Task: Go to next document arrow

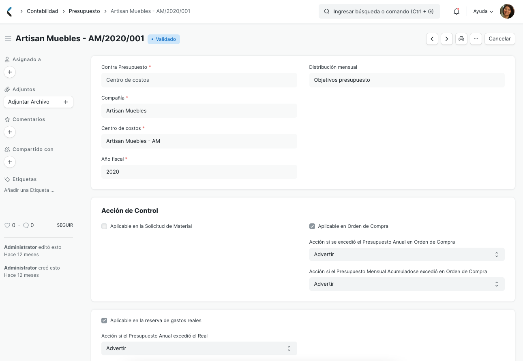Action: pyautogui.click(x=447, y=39)
